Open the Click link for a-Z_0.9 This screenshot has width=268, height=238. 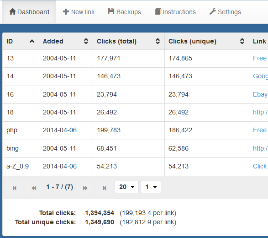260,166
